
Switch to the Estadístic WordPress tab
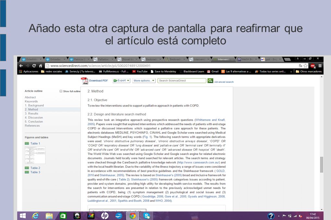(32, 60)
